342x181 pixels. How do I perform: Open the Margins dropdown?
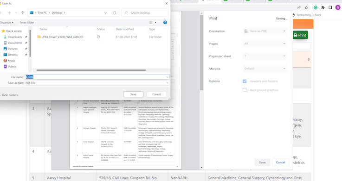click(265, 69)
